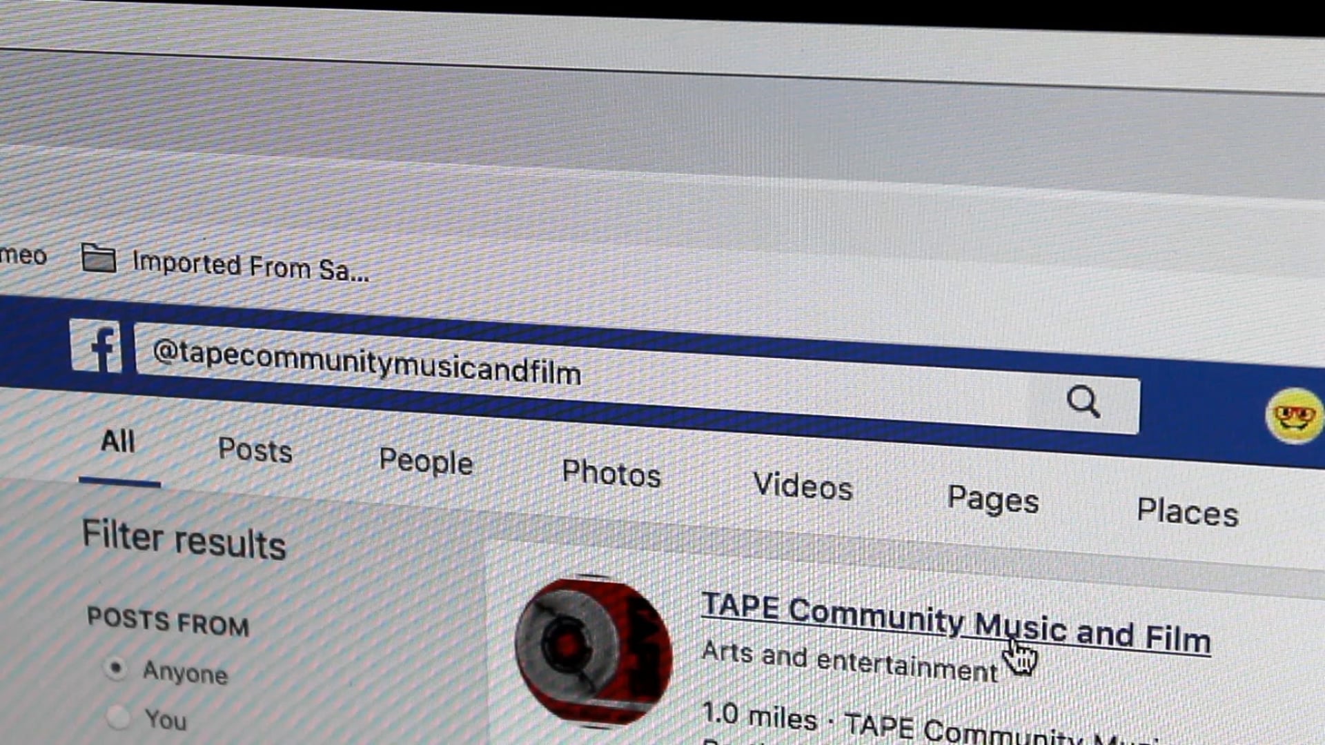Image resolution: width=1325 pixels, height=745 pixels.
Task: Click the magnifying glass search icon
Action: (x=1083, y=401)
